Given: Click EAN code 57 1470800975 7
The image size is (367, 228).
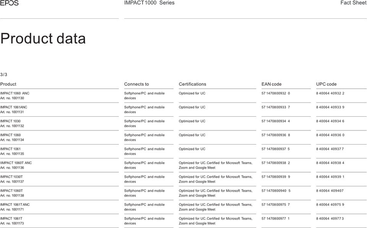Looking at the screenshot, I should click(x=276, y=205).
